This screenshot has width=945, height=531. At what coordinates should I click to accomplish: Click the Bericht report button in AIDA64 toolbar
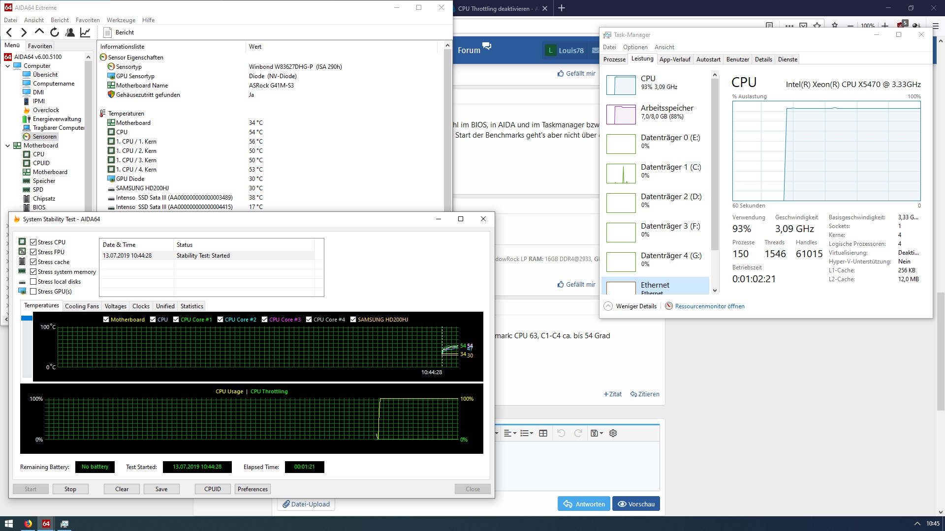[x=119, y=32]
